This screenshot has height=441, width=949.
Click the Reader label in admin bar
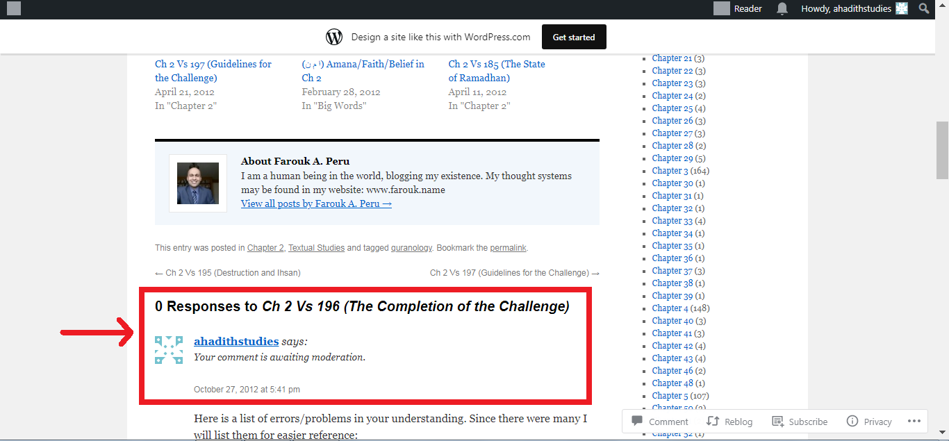coord(748,9)
